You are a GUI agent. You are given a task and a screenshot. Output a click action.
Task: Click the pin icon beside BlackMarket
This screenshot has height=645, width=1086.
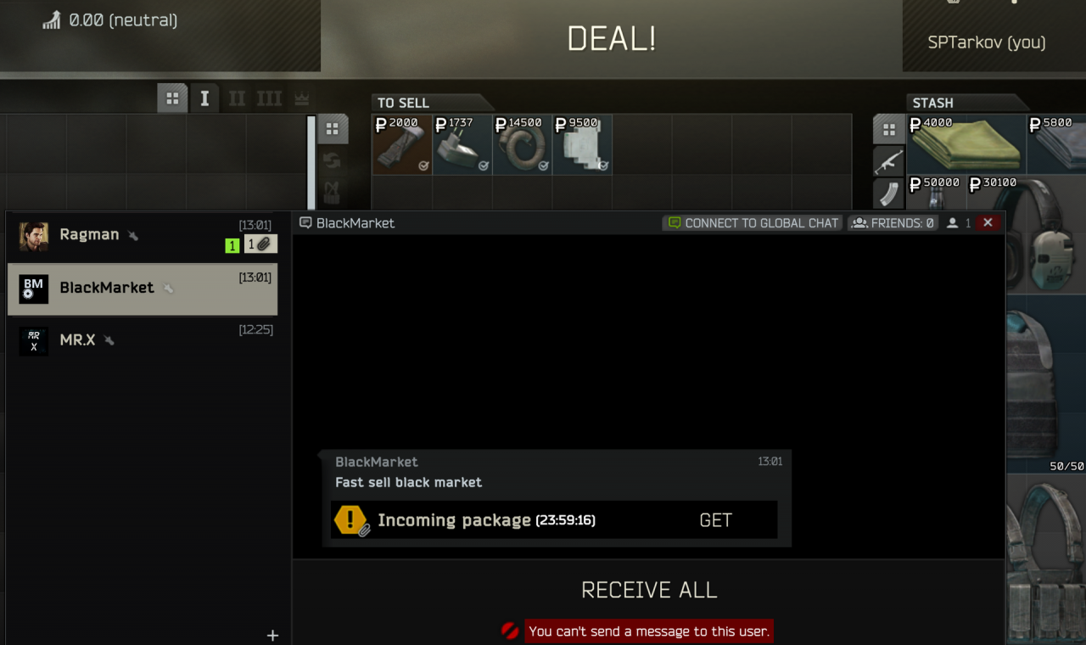[x=168, y=289]
